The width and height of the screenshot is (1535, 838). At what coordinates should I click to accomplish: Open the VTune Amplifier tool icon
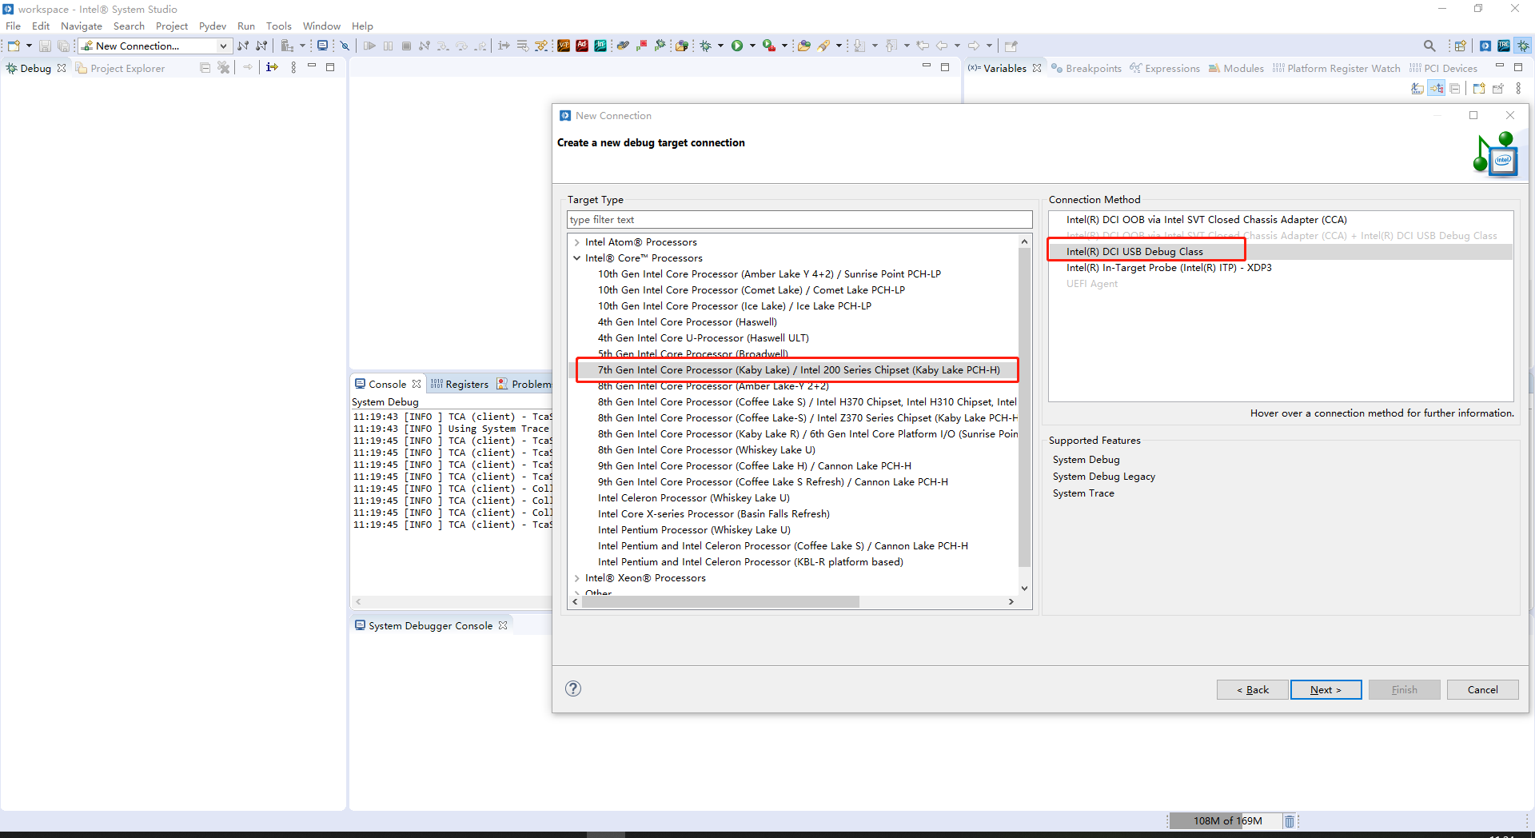click(564, 46)
